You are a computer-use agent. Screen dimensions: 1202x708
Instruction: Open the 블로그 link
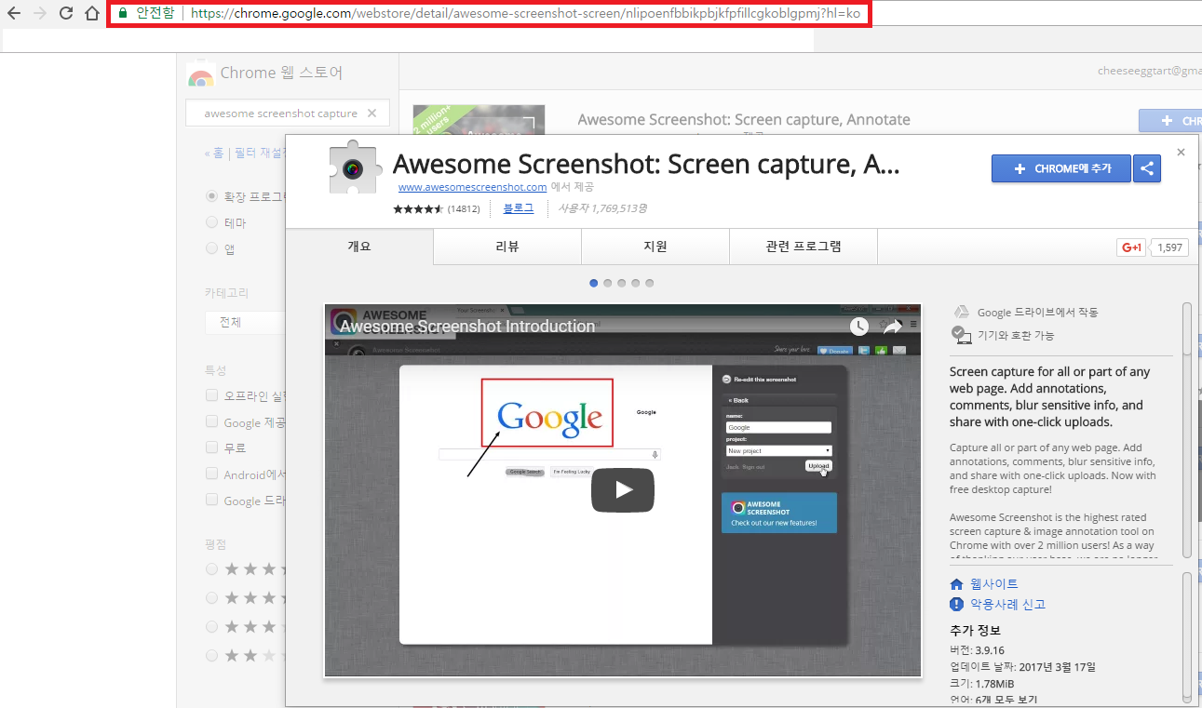click(519, 208)
